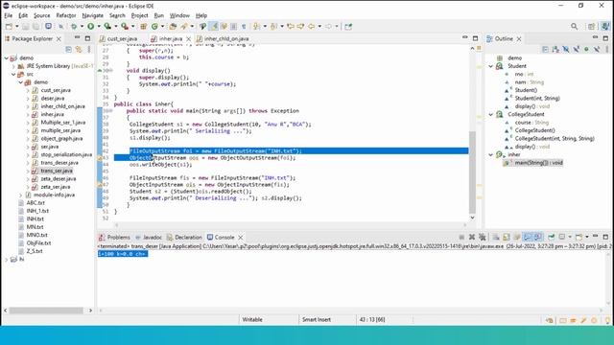Screen dimensions: 614x345
Task: Switch to the Problems tab
Action: coord(114,237)
